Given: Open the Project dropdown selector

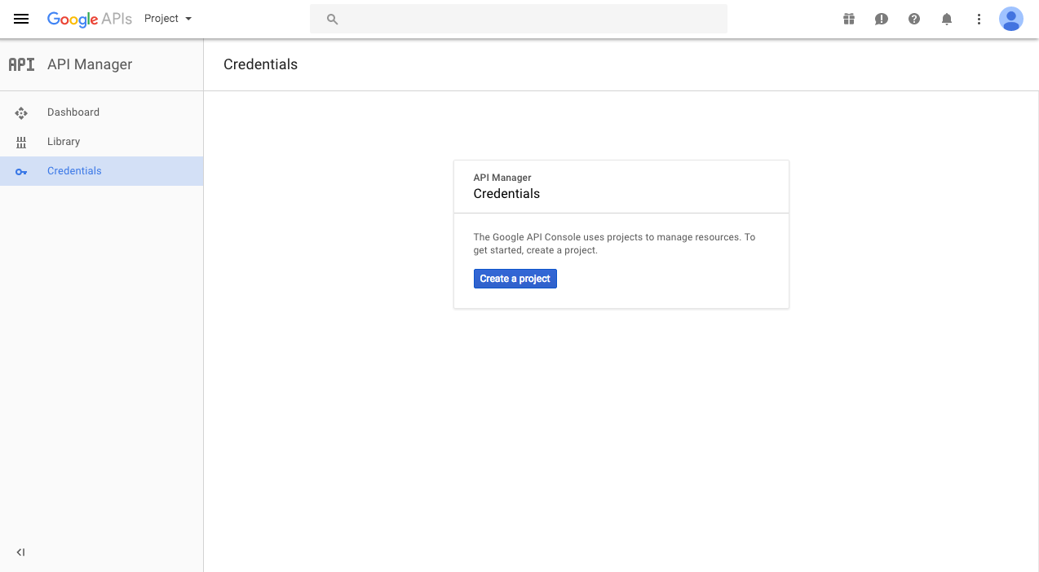Looking at the screenshot, I should [x=168, y=19].
